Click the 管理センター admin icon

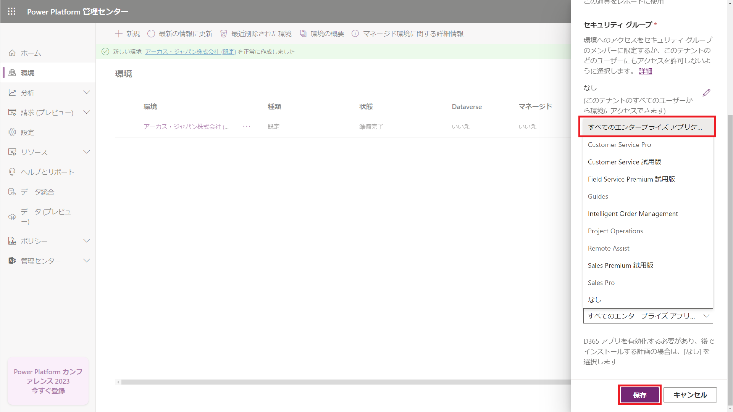coord(12,261)
